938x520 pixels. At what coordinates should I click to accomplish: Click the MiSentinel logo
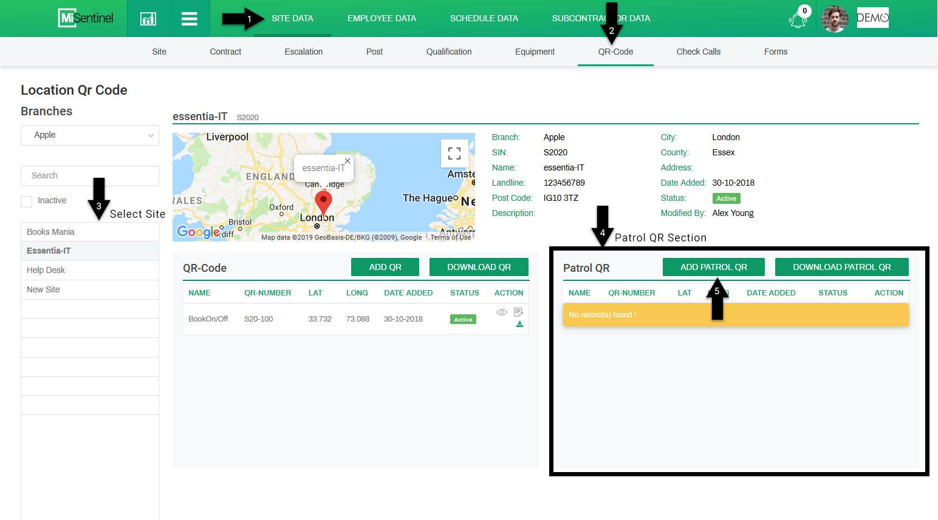tap(86, 18)
